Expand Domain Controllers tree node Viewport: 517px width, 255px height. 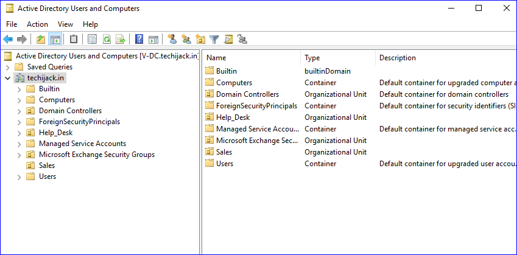[x=19, y=111]
